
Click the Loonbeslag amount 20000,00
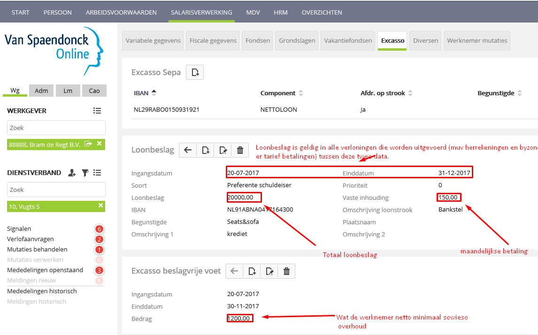point(240,198)
